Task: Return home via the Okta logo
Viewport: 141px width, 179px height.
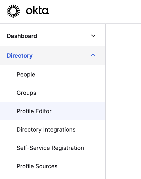Action: coord(28,11)
